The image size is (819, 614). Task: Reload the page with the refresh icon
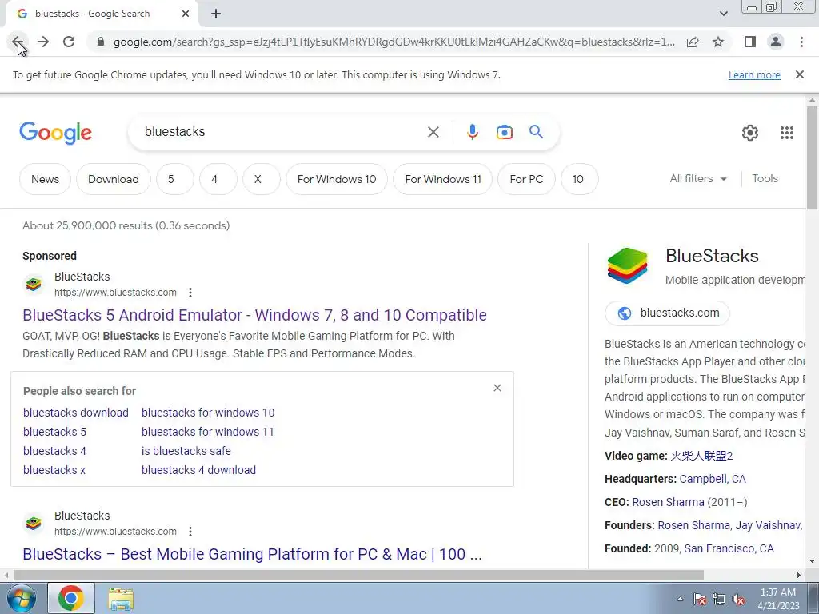[69, 42]
